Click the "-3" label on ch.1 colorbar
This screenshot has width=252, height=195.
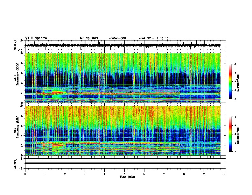[235, 64]
